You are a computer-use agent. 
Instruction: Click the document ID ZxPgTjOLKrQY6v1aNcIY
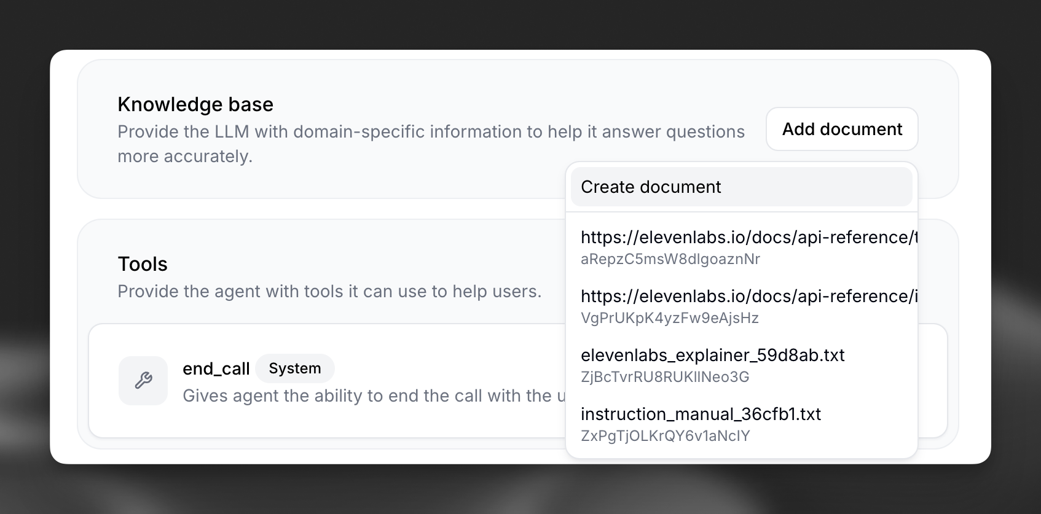(x=665, y=436)
